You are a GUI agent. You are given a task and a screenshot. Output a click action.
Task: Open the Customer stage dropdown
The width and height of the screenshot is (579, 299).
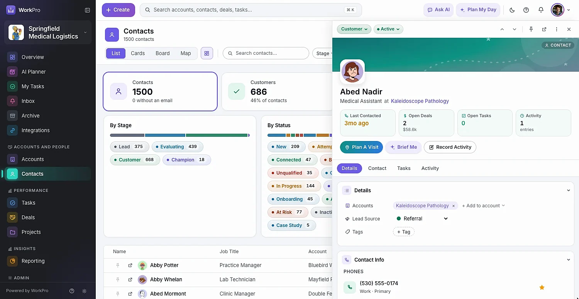tap(354, 29)
